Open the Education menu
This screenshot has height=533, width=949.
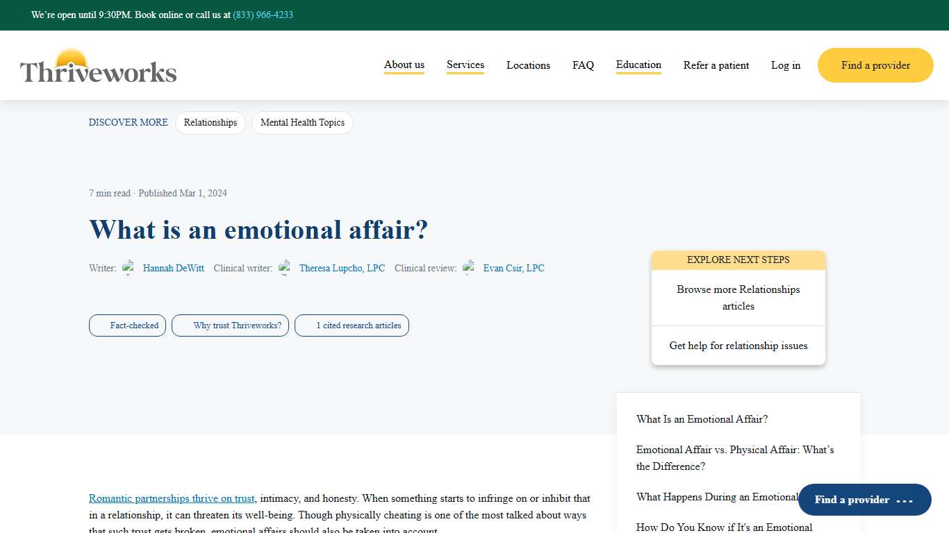638,65
